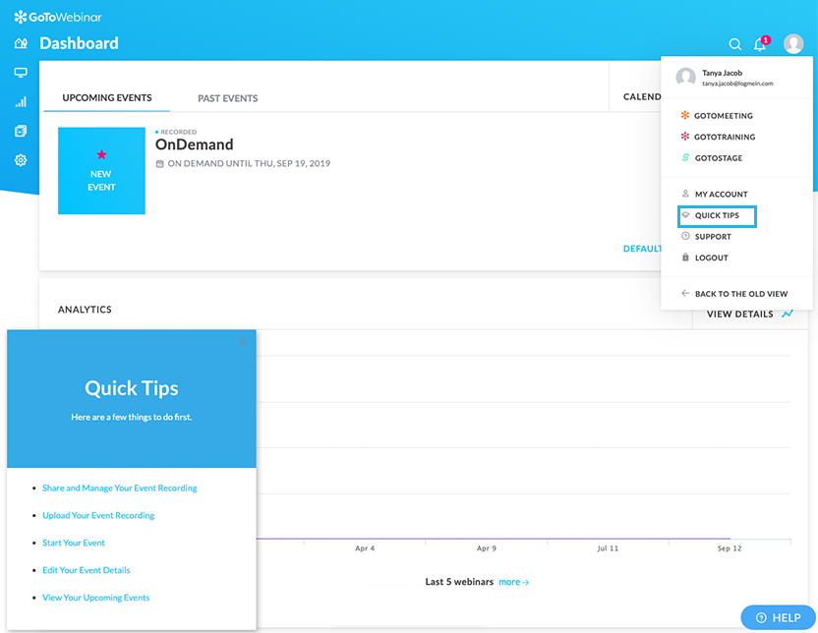Click the Jul 11 chart axis label

608,548
